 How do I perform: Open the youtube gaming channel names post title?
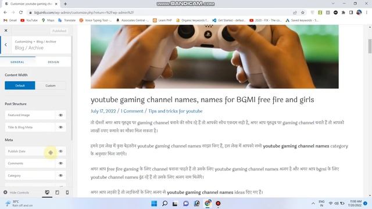tap(202, 100)
